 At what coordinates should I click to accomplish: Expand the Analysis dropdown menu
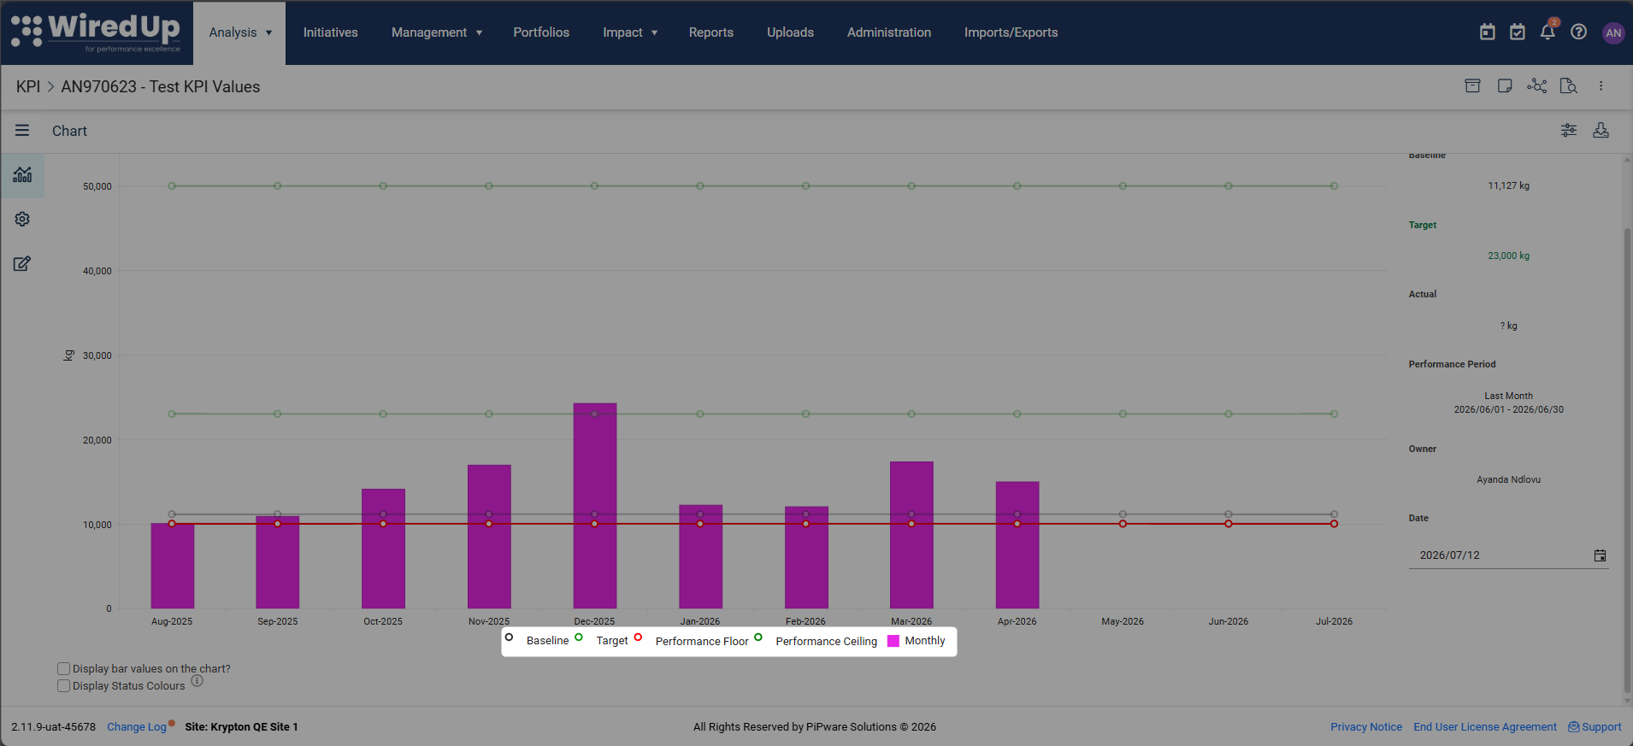click(239, 32)
